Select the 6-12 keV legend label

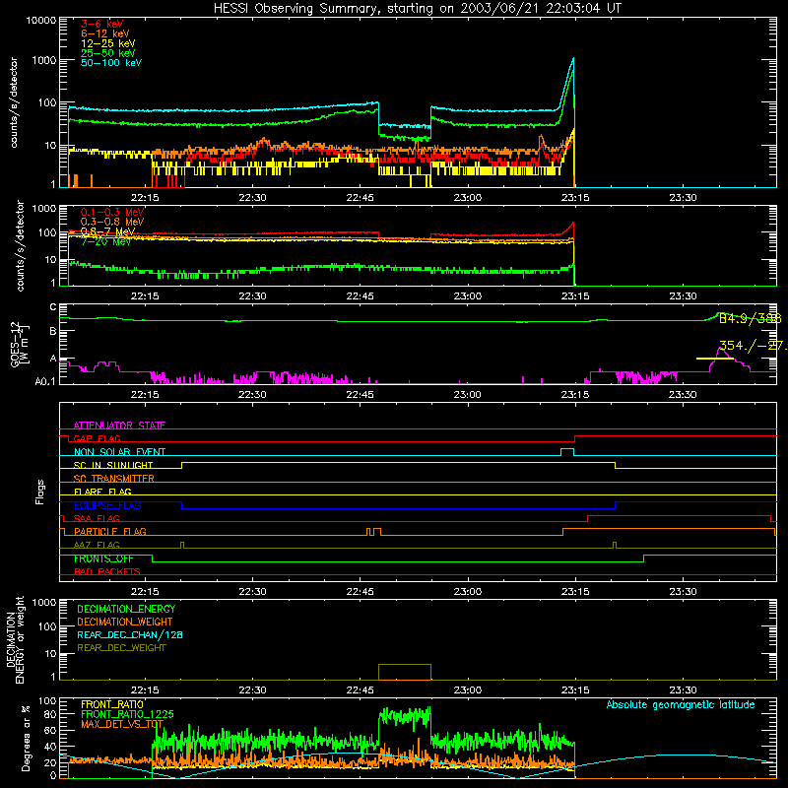click(x=105, y=33)
